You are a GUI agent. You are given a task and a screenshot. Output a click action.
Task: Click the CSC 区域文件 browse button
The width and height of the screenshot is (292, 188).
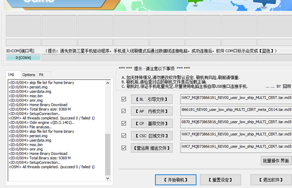tap(152, 136)
